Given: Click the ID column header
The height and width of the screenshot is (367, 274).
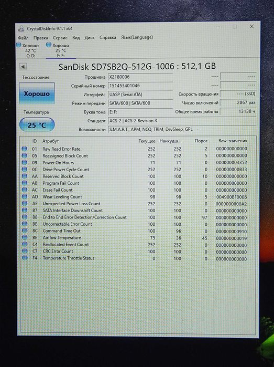Looking at the screenshot, I should (35, 141).
